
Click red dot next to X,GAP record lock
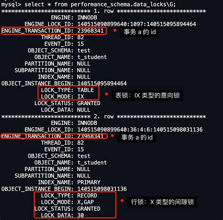pyautogui.click(x=122, y=200)
